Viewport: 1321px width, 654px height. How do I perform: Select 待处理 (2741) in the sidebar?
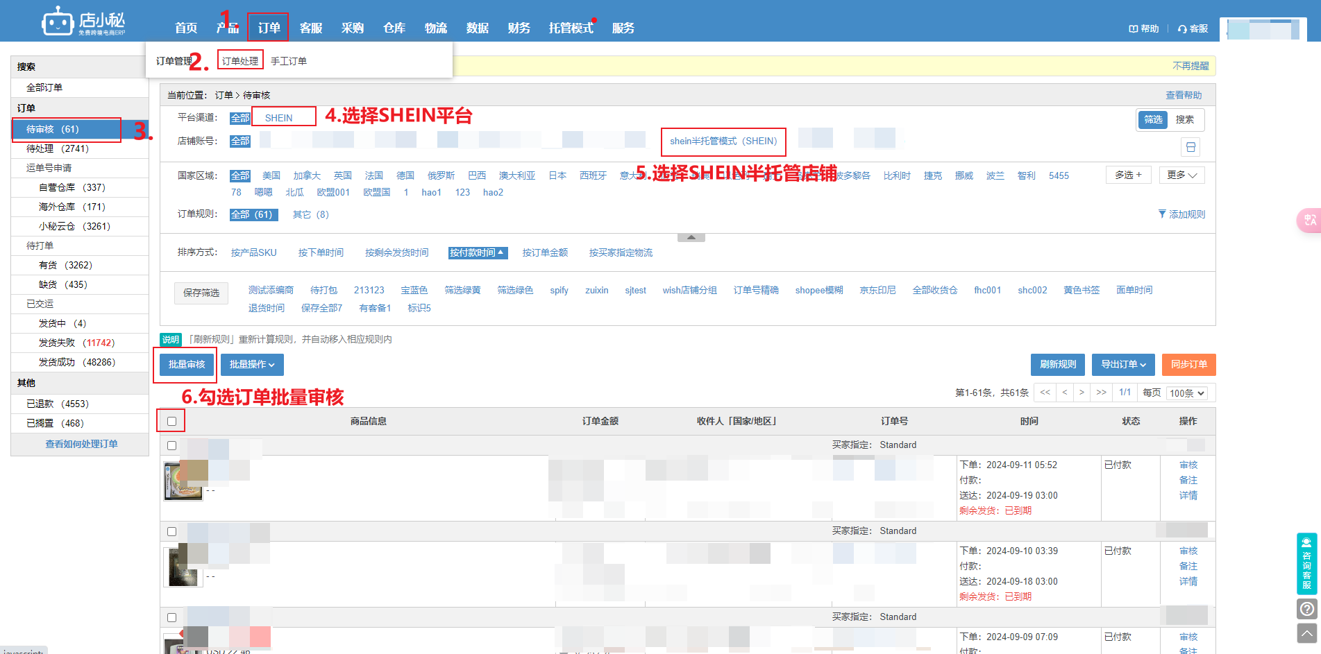pyautogui.click(x=58, y=148)
